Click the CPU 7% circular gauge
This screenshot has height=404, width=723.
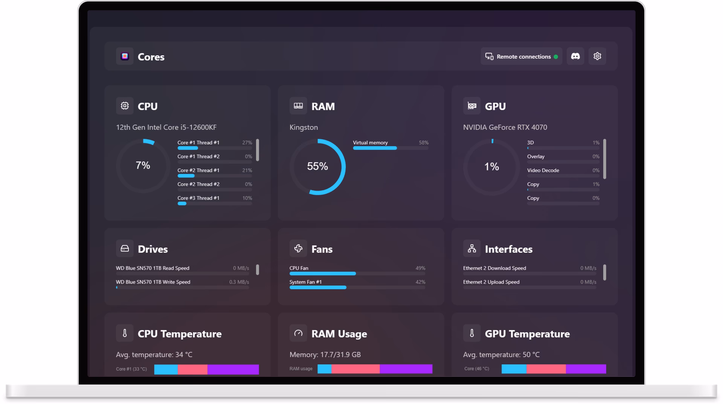(x=143, y=166)
